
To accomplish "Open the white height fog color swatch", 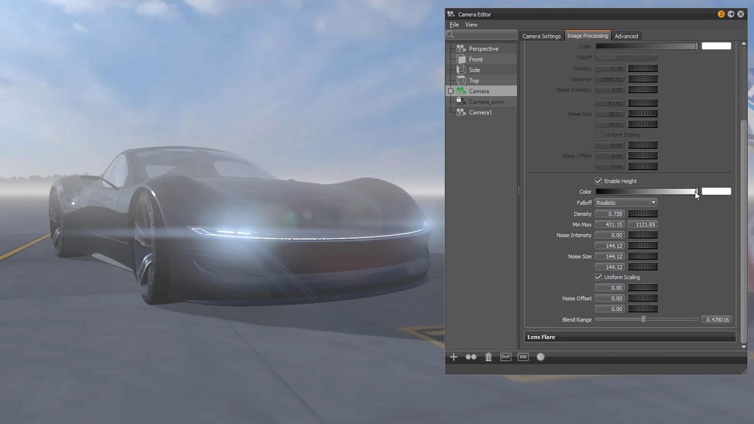I will (x=716, y=192).
